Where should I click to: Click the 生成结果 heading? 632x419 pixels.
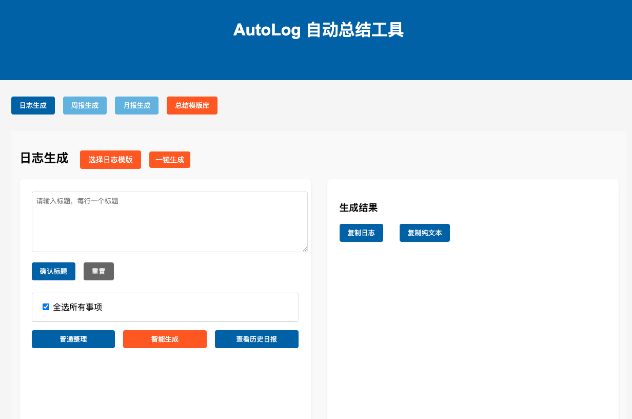coord(359,208)
